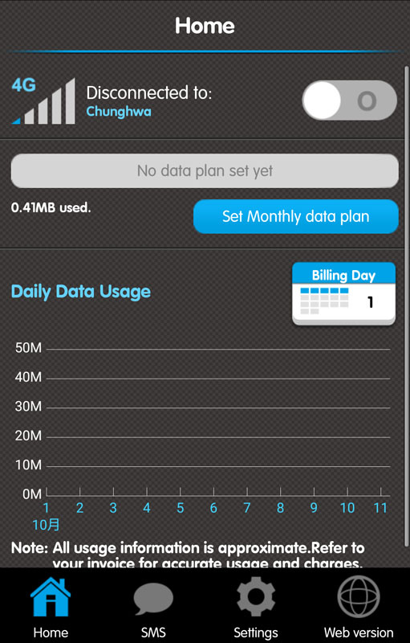Tap day 5 on usage chart axis

tap(180, 508)
